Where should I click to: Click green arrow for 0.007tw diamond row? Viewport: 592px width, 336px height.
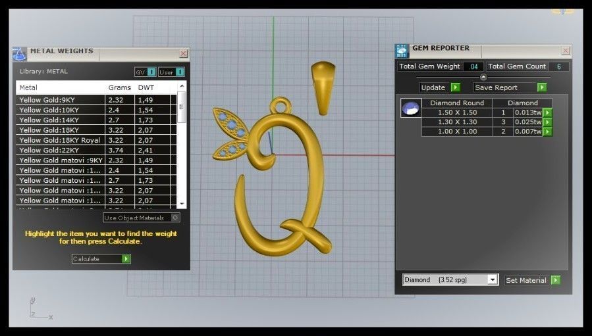coord(547,132)
